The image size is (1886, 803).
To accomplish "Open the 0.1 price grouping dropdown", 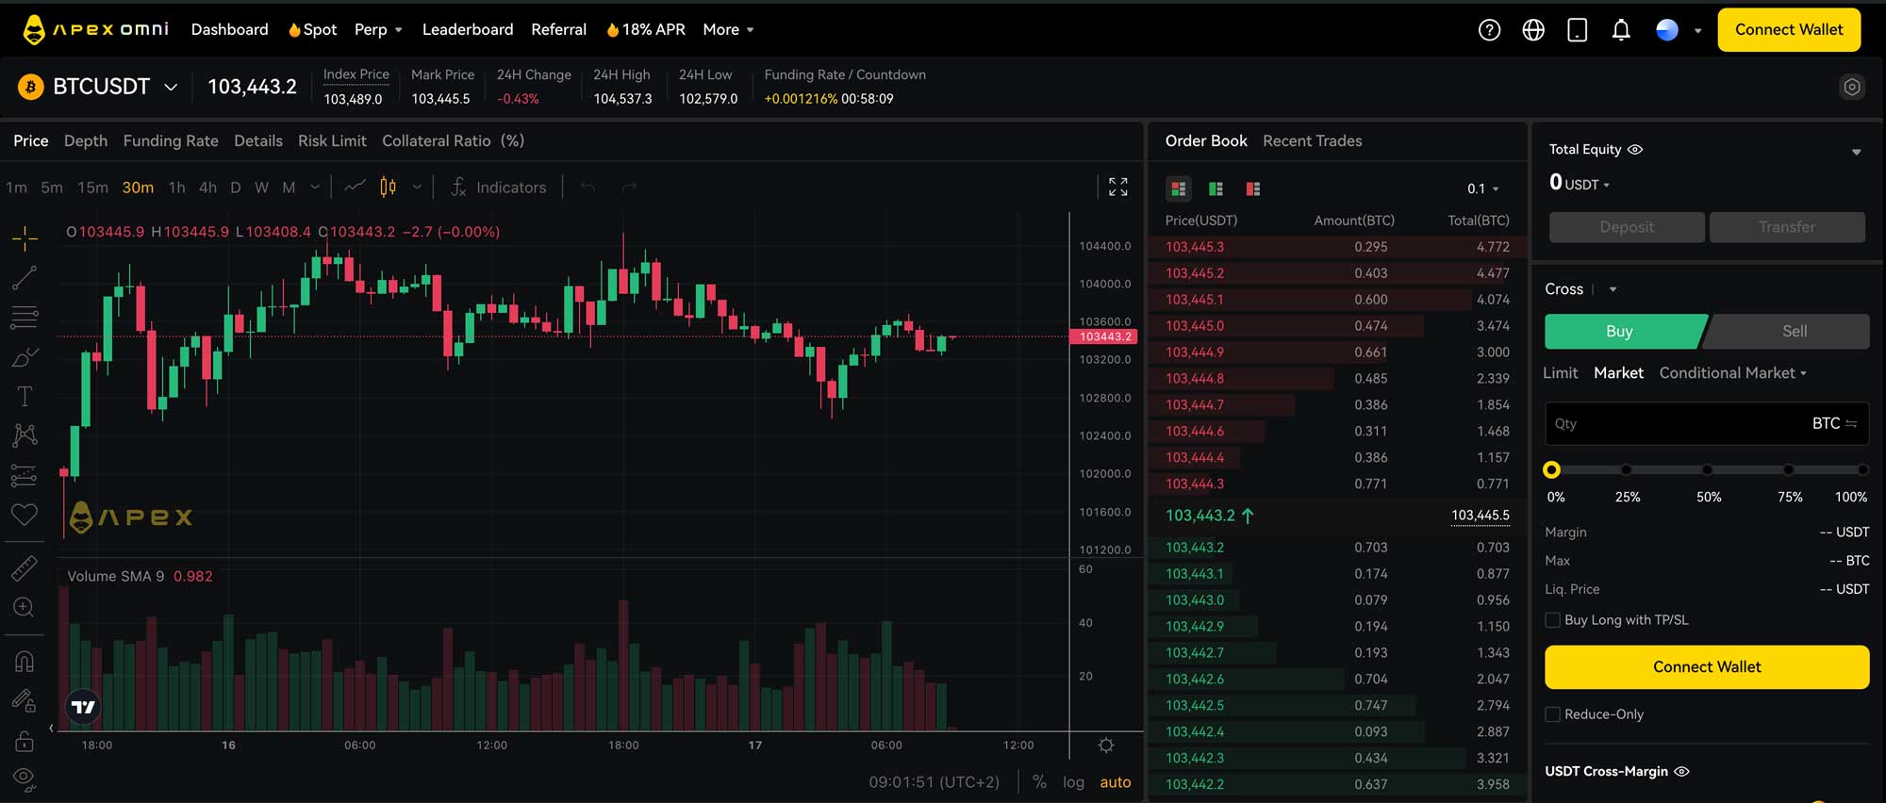I will click(x=1482, y=189).
